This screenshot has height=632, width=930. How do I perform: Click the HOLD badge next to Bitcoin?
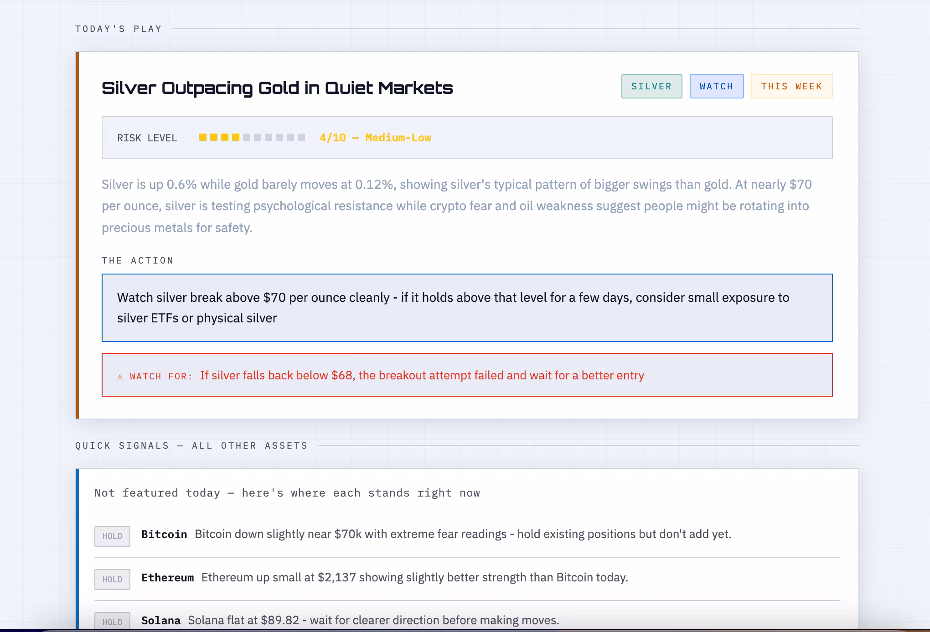click(x=112, y=536)
